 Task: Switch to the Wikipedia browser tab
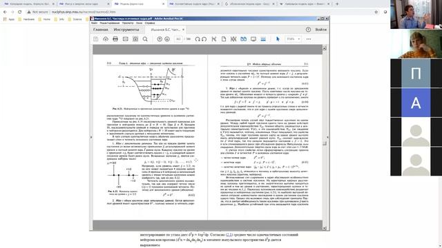pyautogui.click(x=304, y=4)
